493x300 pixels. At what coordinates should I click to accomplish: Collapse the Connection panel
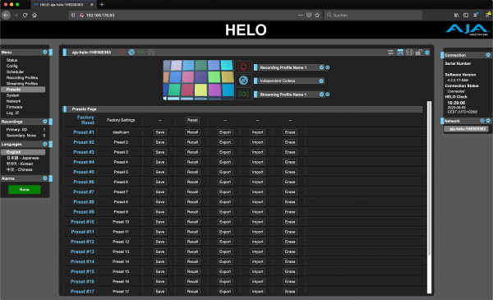(488, 55)
